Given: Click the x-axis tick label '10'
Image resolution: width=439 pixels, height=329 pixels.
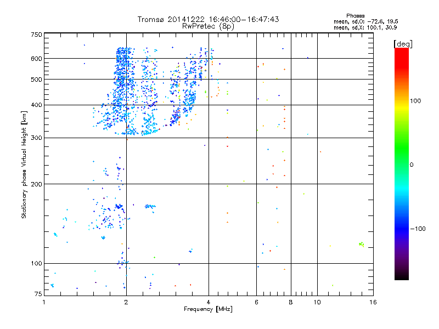Looking at the screenshot, I should [317, 302].
